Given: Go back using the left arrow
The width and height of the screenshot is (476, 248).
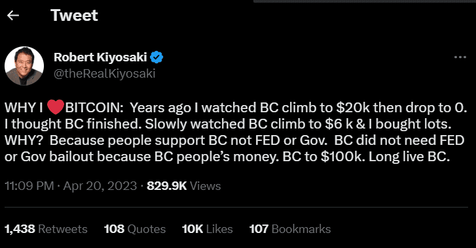Looking at the screenshot, I should pos(13,16).
